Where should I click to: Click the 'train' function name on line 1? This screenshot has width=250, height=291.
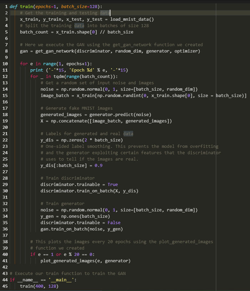pyautogui.click(x=26, y=7)
